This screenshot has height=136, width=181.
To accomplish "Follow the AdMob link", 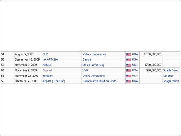I will pos(47,65).
